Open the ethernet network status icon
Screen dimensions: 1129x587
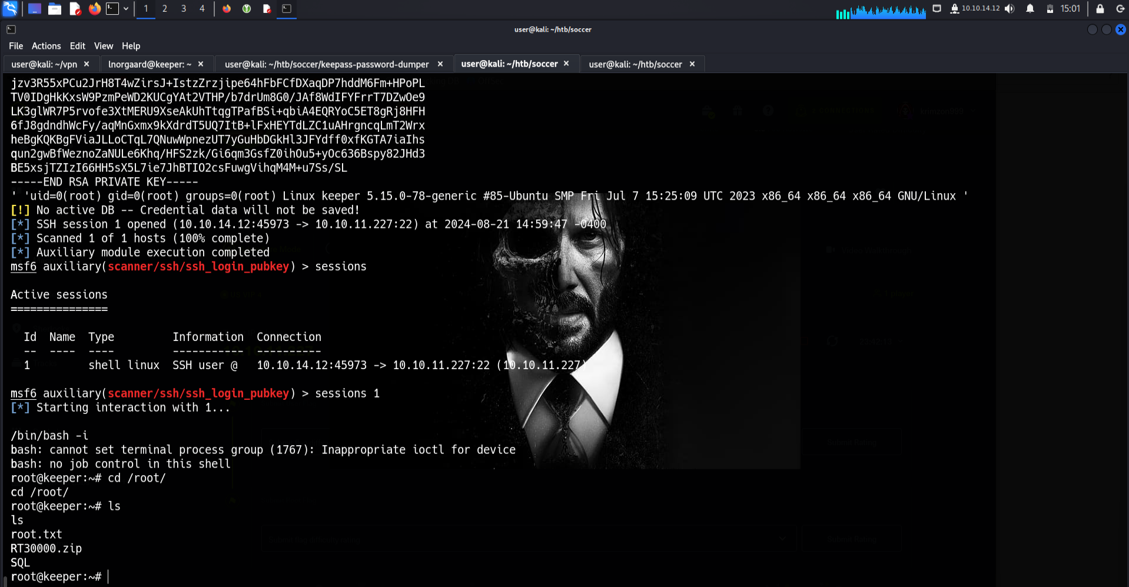[937, 9]
